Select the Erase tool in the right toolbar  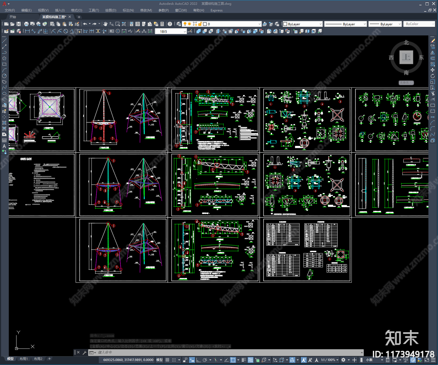(x=433, y=41)
